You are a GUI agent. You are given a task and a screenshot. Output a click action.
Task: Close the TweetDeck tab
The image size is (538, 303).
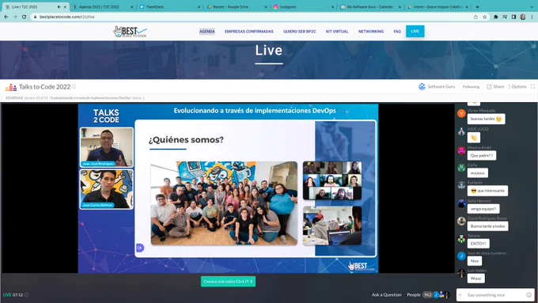tap(199, 7)
